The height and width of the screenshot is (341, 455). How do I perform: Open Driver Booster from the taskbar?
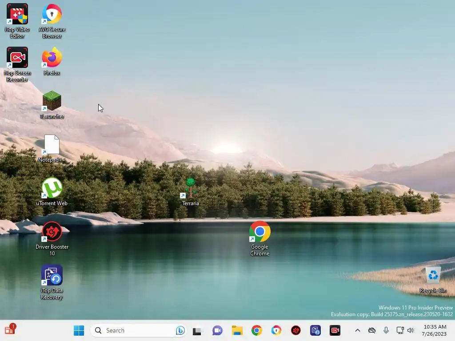pos(295,330)
